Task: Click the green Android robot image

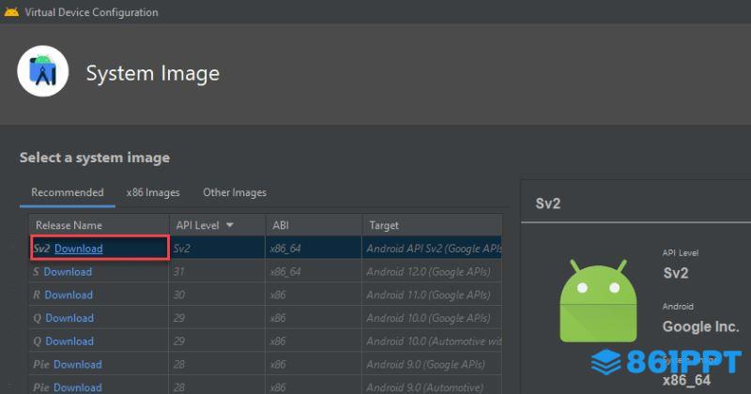Action: tap(598, 300)
